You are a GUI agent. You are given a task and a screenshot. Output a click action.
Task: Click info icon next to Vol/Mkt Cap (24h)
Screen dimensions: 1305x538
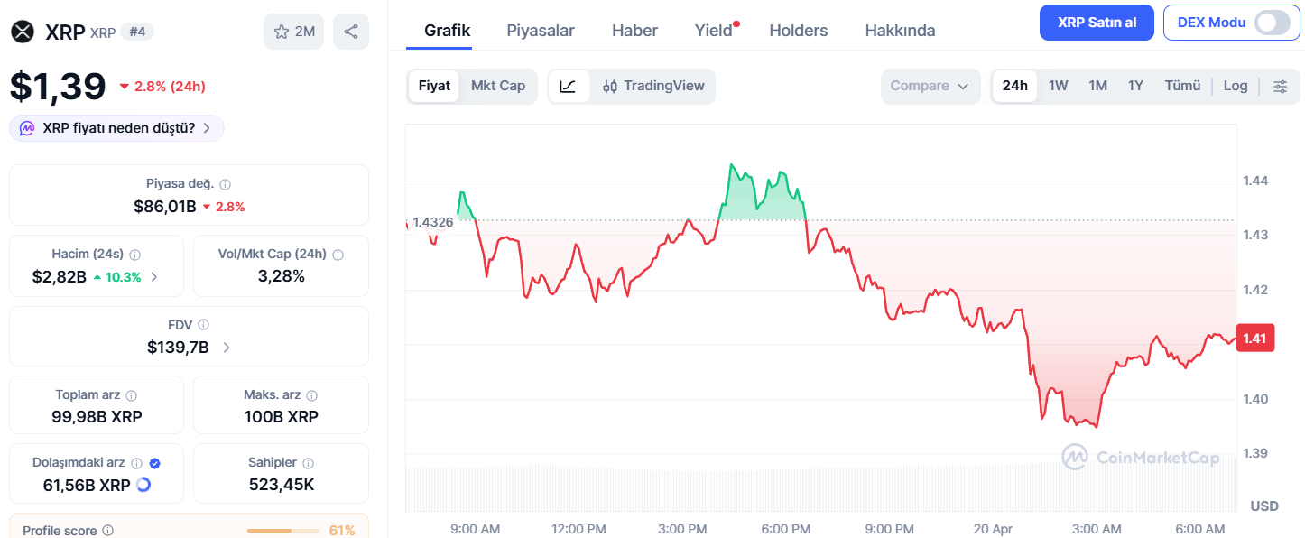tap(338, 255)
